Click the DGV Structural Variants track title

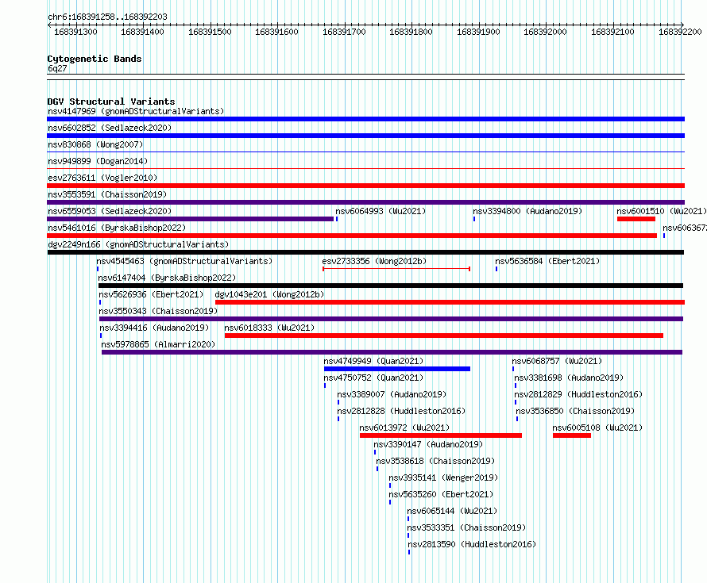[111, 102]
